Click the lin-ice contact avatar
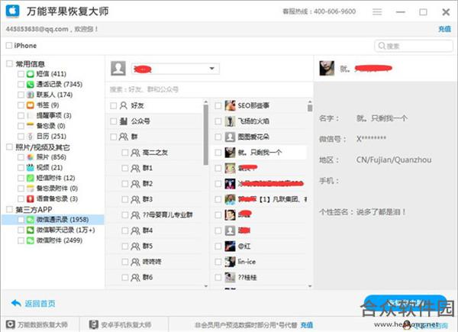Image resolution: width=458 pixels, height=332 pixels. click(x=230, y=262)
